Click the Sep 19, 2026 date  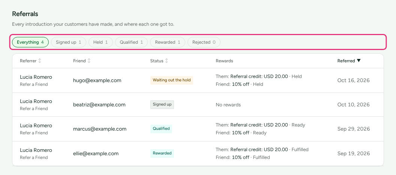tap(353, 153)
